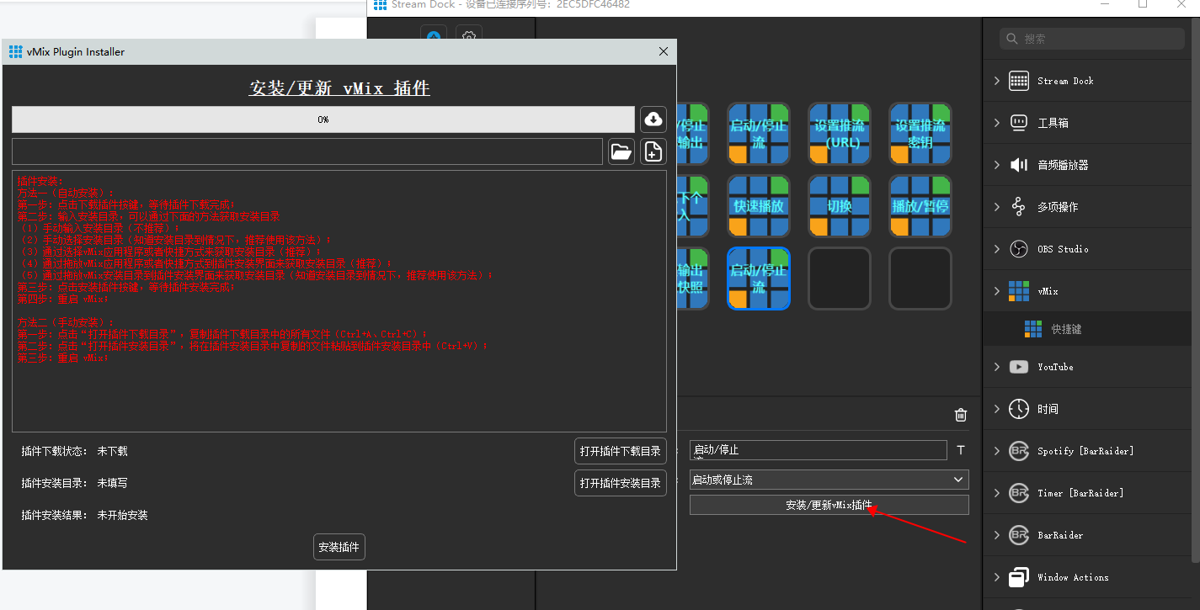Expand the OBS Studio category chevron
Viewport: 1200px width, 610px height.
coord(997,249)
